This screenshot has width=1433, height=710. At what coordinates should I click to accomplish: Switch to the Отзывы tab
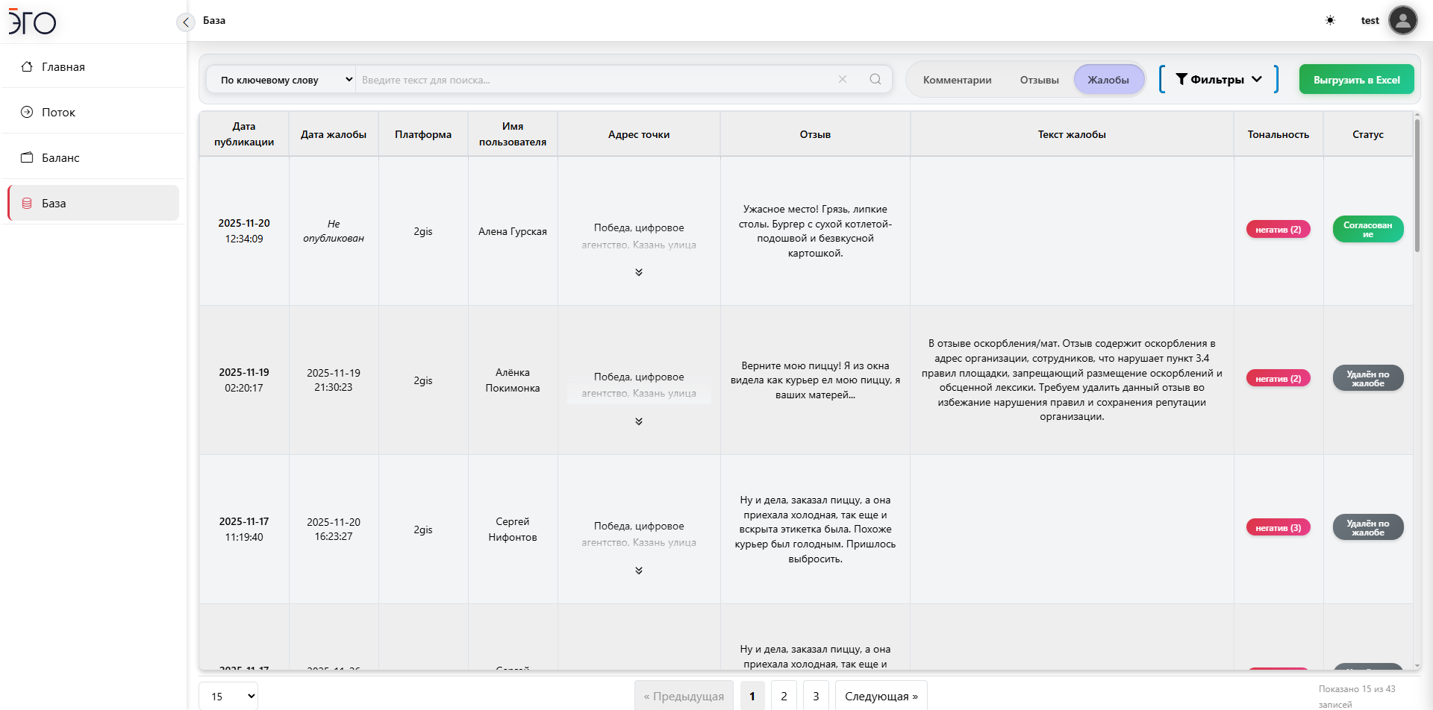pyautogui.click(x=1039, y=80)
